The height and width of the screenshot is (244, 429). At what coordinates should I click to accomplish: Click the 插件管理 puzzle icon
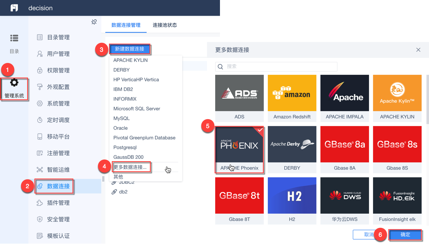click(x=40, y=203)
